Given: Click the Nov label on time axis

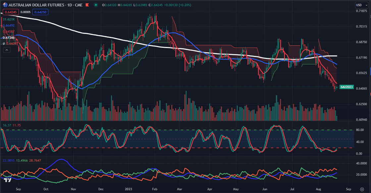Looking at the screenshot, I should (x=74, y=189).
